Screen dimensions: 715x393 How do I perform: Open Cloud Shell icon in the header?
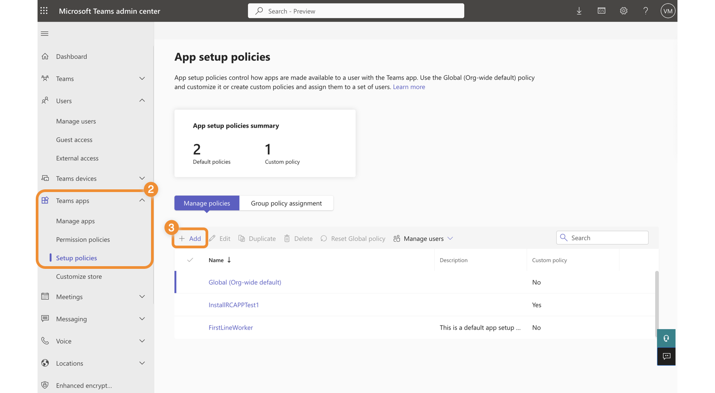601,11
